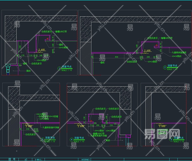
Task: Select the 150 dimension in detail 4
Action: pos(97,125)
